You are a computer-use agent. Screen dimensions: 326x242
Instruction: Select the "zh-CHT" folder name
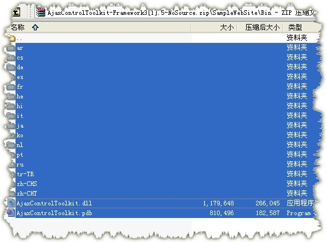(27, 193)
